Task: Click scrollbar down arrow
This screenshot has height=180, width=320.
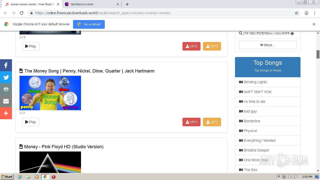Action: (318, 171)
